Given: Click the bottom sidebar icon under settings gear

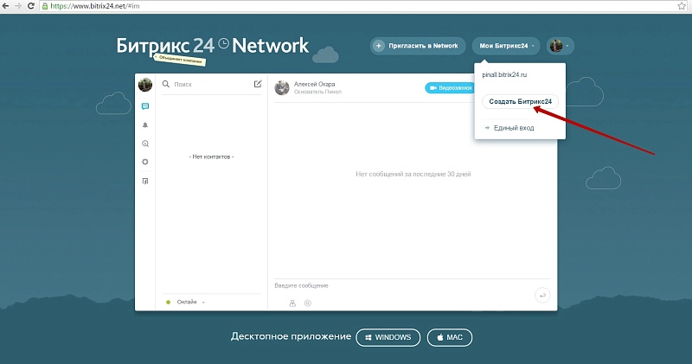Looking at the screenshot, I should [x=145, y=181].
